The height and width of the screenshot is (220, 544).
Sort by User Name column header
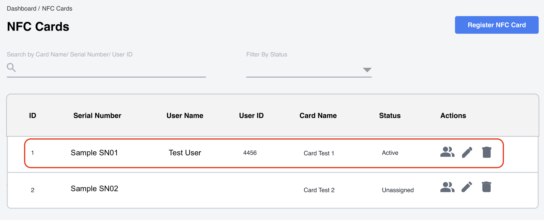point(185,116)
